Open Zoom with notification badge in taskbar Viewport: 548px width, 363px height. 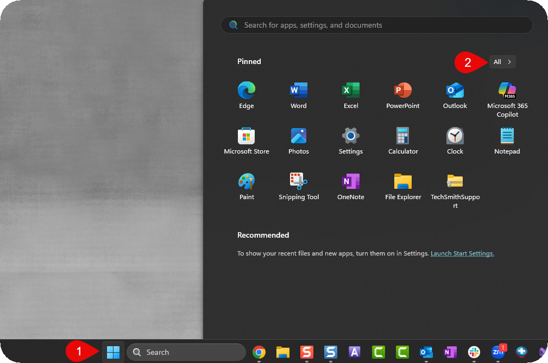[497, 352]
